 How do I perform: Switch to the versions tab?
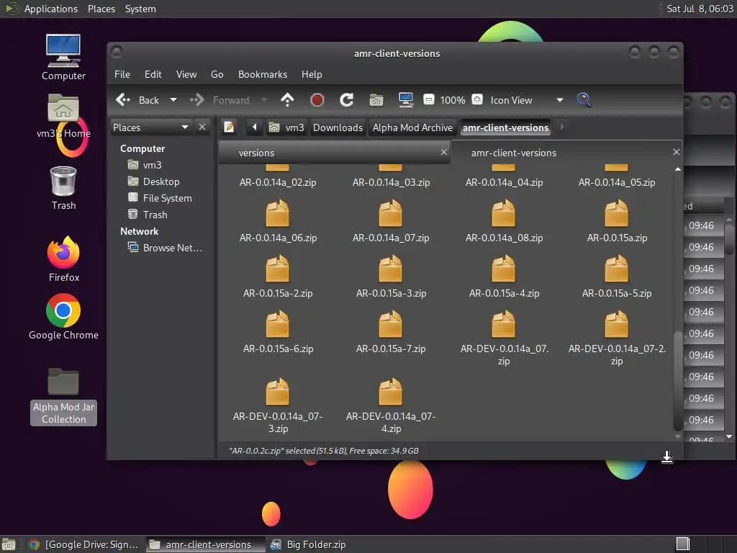(256, 153)
